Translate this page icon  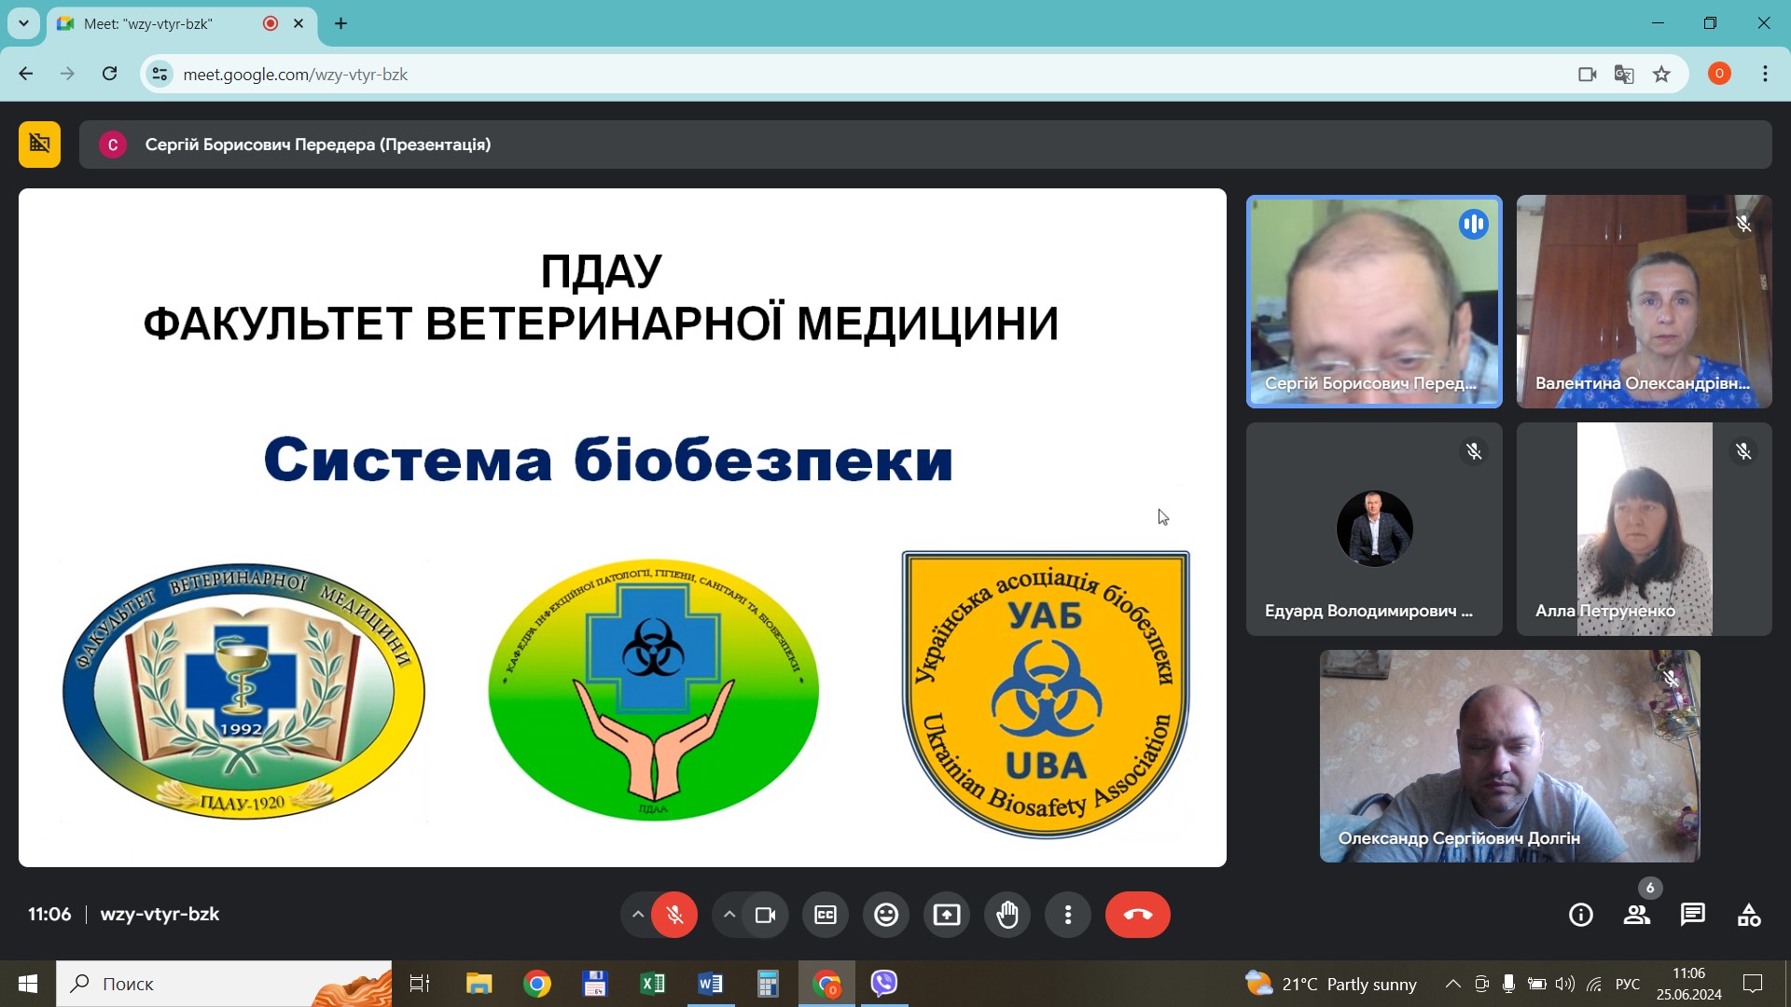coord(1624,75)
